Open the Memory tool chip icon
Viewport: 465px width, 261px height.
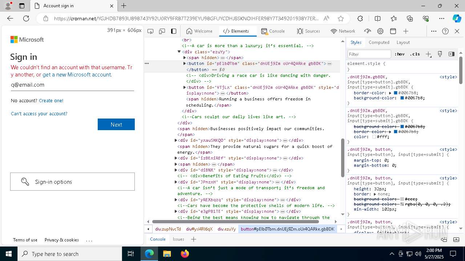click(x=380, y=31)
